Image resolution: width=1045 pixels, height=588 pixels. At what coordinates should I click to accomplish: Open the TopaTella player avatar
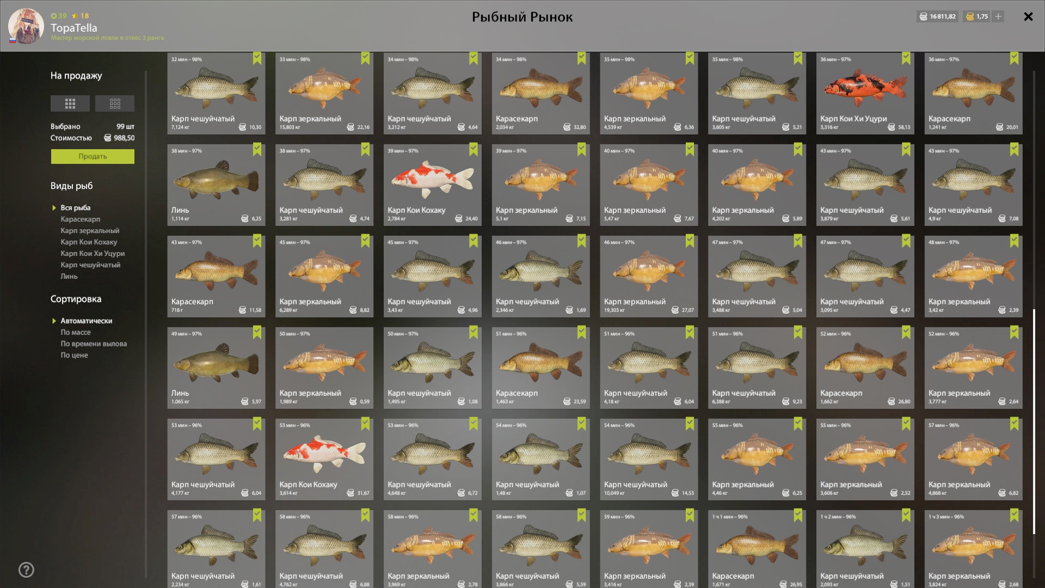26,26
